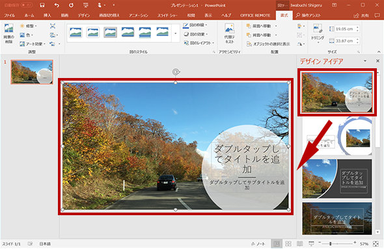Start slideshow from beginning icon
This screenshot has width=384, height=249.
(85, 5)
